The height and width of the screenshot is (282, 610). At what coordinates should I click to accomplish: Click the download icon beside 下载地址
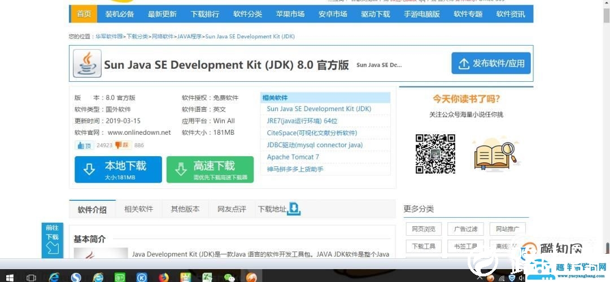[x=294, y=209]
